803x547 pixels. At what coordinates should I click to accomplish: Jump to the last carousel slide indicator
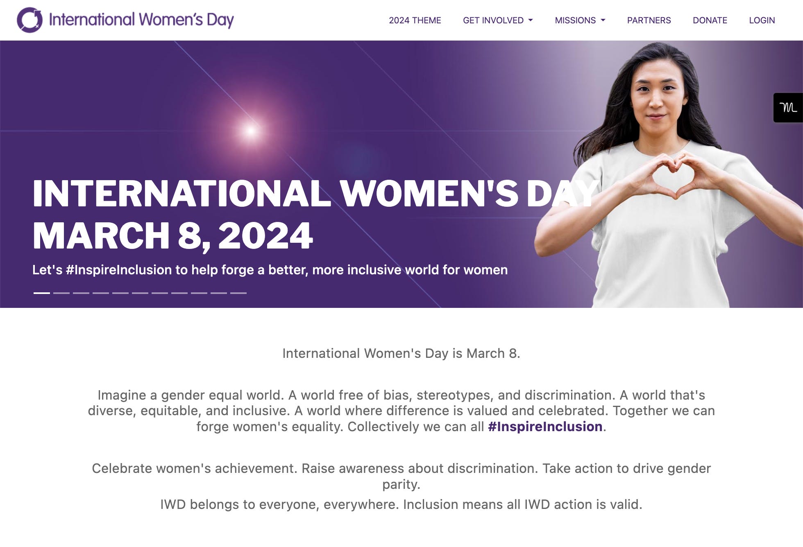click(x=238, y=293)
